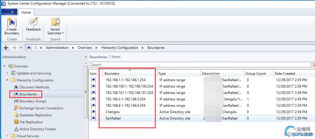The height and width of the screenshot is (139, 315).
Task: Click in the Search input field
Action: tap(200, 65)
